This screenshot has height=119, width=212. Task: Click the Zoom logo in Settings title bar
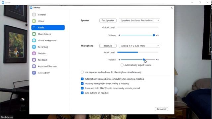31,8
